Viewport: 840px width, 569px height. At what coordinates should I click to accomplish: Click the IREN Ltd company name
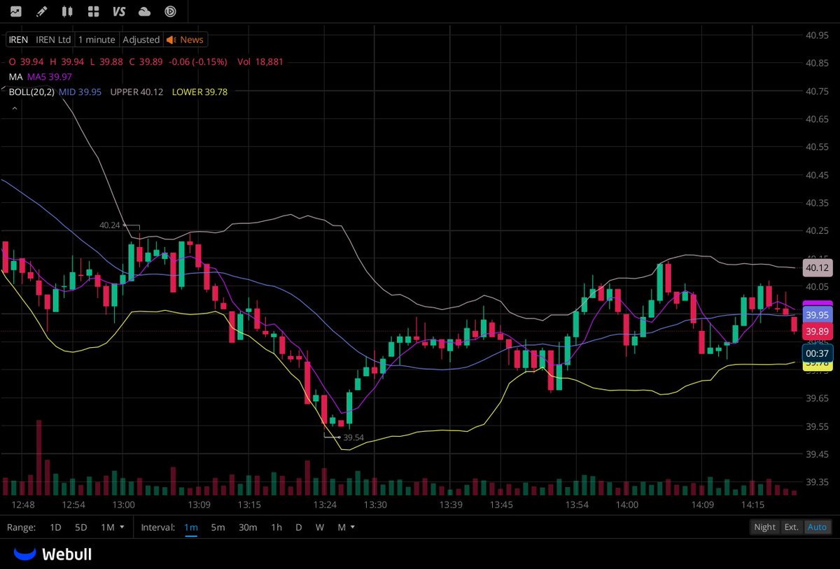click(54, 40)
